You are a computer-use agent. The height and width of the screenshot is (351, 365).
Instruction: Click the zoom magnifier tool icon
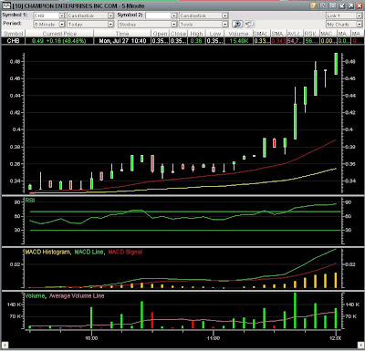pyautogui.click(x=236, y=24)
